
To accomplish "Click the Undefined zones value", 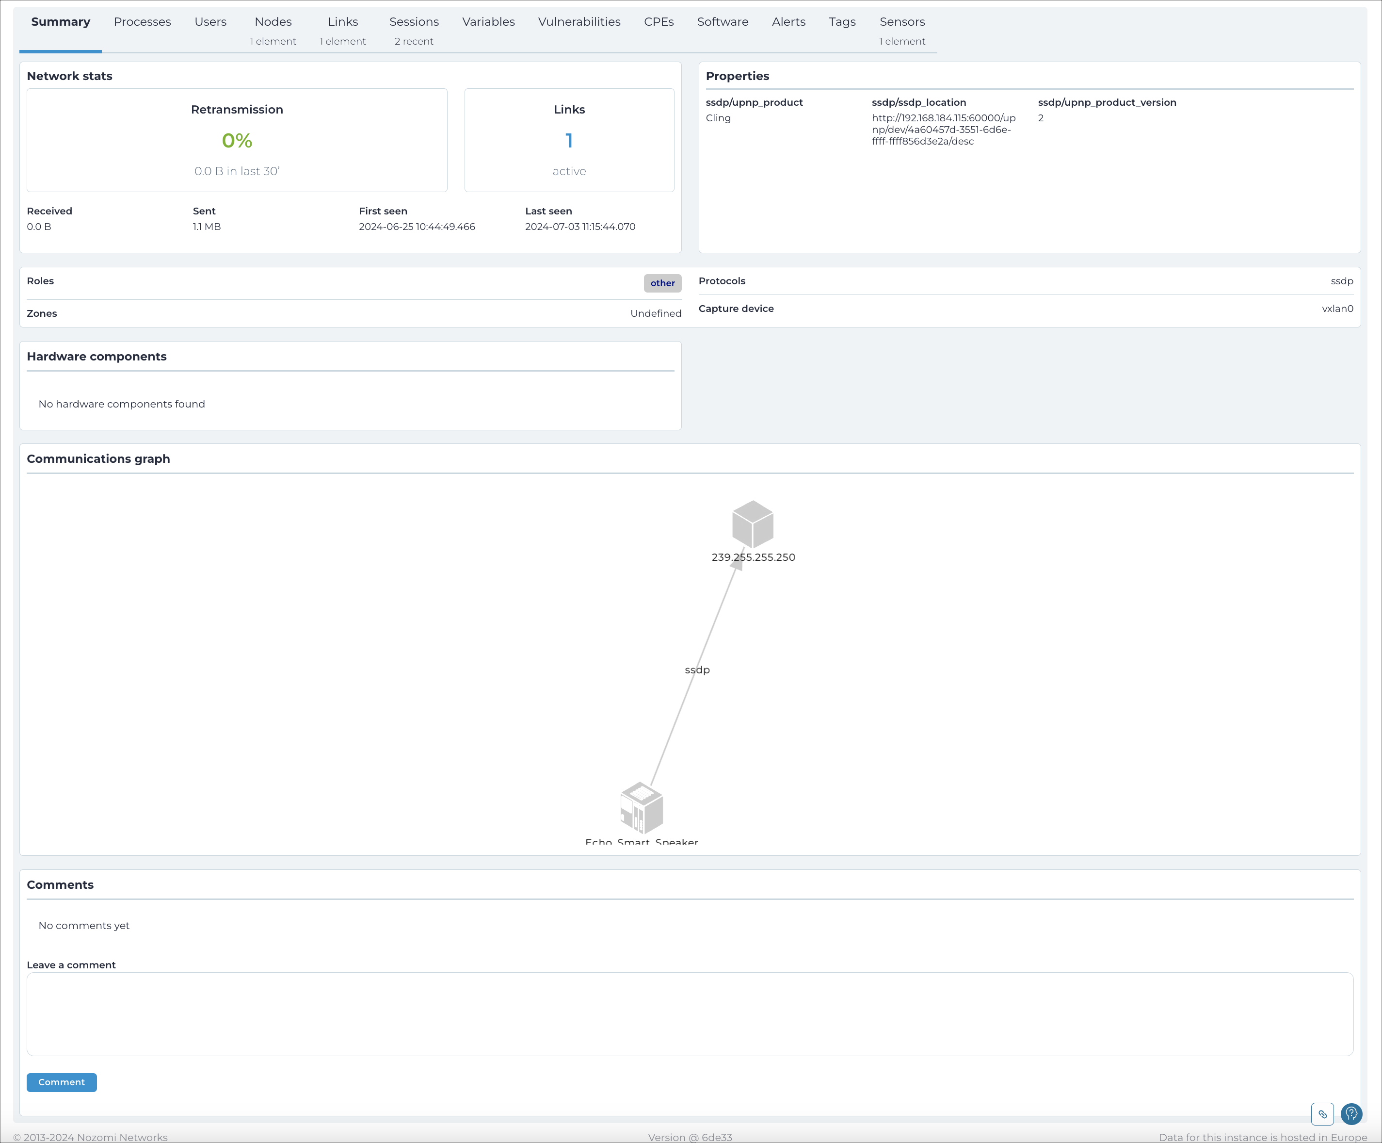I will (x=656, y=313).
